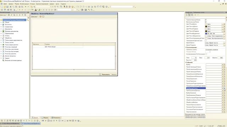The width and height of the screenshot is (227, 127).
Task: Click the properties search field
Action: (205, 17)
